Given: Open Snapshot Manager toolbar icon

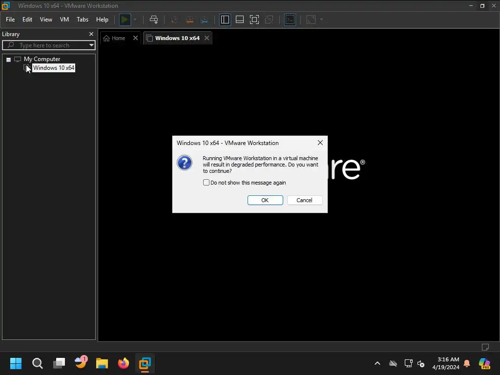Looking at the screenshot, I should tap(205, 20).
